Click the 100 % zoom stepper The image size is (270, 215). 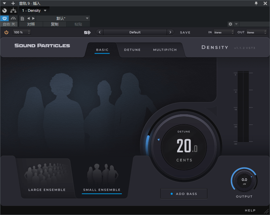coord(22,32)
